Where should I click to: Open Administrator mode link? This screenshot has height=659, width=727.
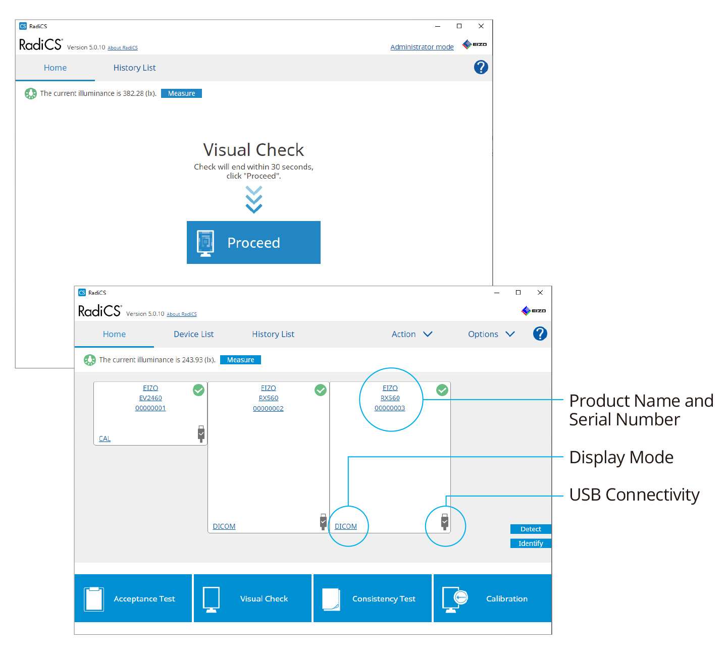coord(422,47)
